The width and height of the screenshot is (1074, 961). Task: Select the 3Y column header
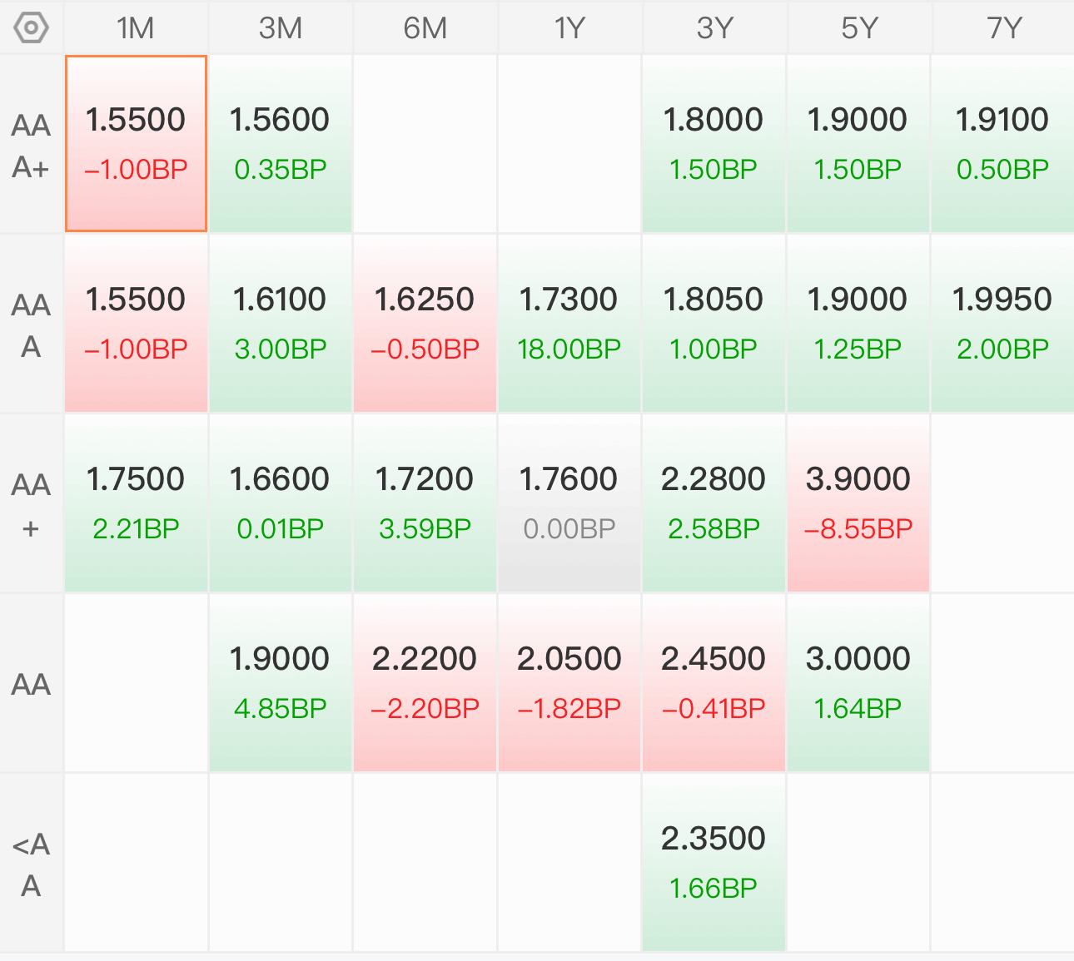(714, 28)
